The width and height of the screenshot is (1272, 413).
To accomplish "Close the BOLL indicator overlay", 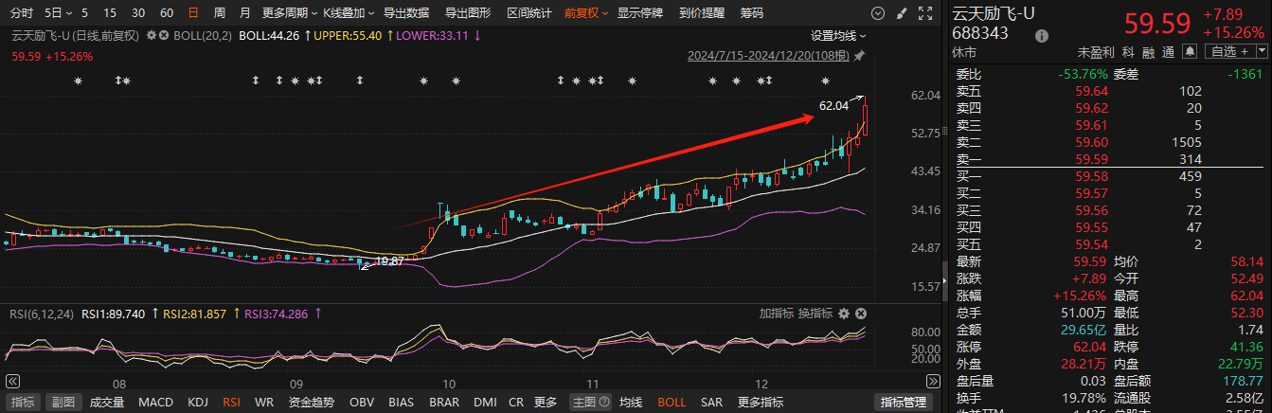I will [165, 35].
